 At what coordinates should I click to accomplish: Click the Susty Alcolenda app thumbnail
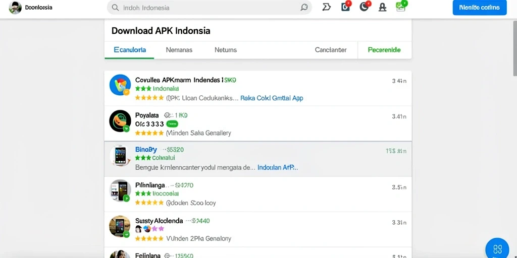(120, 226)
